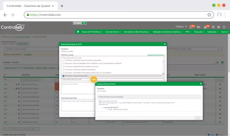This screenshot has width=230, height=136.
Task: Click the action icon on row 207
Action: pos(19,93)
